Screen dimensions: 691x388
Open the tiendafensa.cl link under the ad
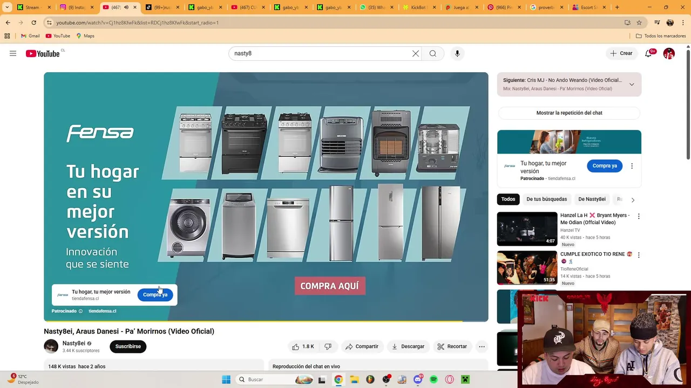point(102,311)
